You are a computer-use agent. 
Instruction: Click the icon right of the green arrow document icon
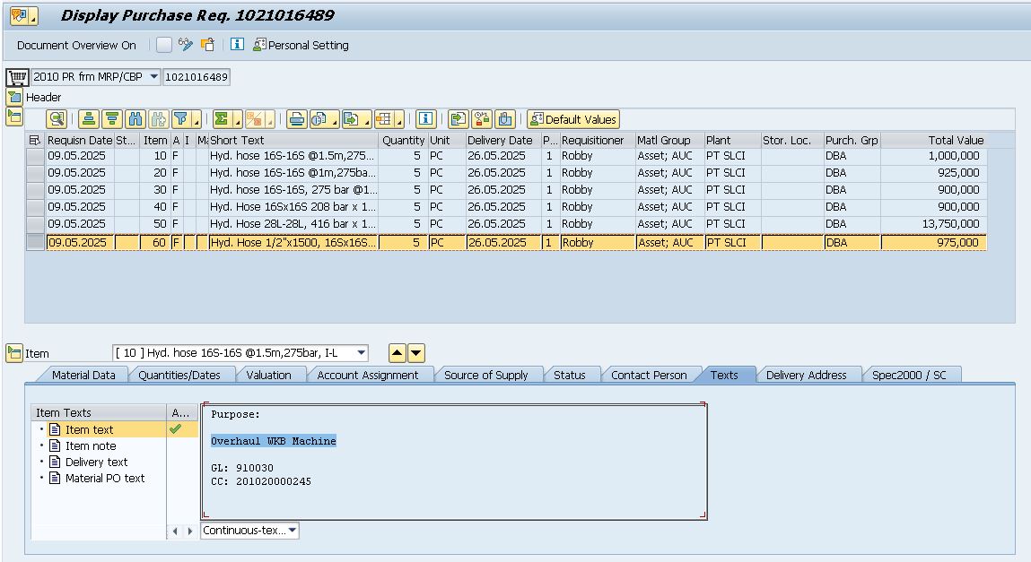pos(482,119)
